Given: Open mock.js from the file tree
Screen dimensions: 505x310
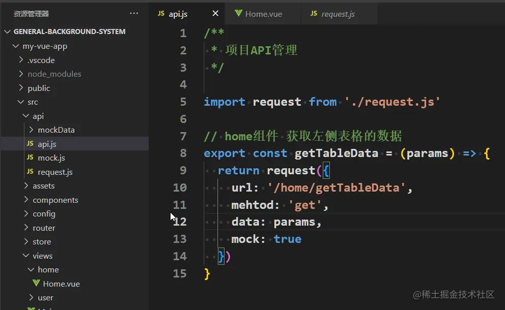Looking at the screenshot, I should coord(51,158).
